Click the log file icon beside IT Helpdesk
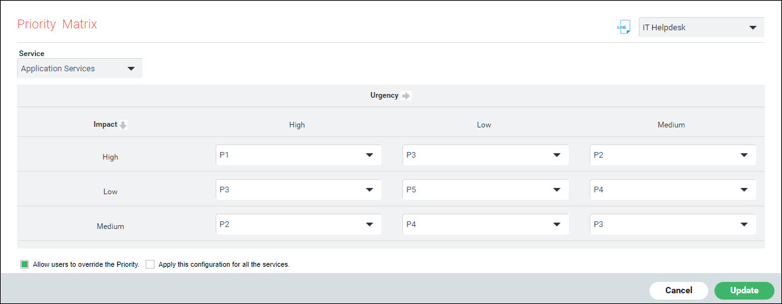The width and height of the screenshot is (782, 304). (x=624, y=27)
